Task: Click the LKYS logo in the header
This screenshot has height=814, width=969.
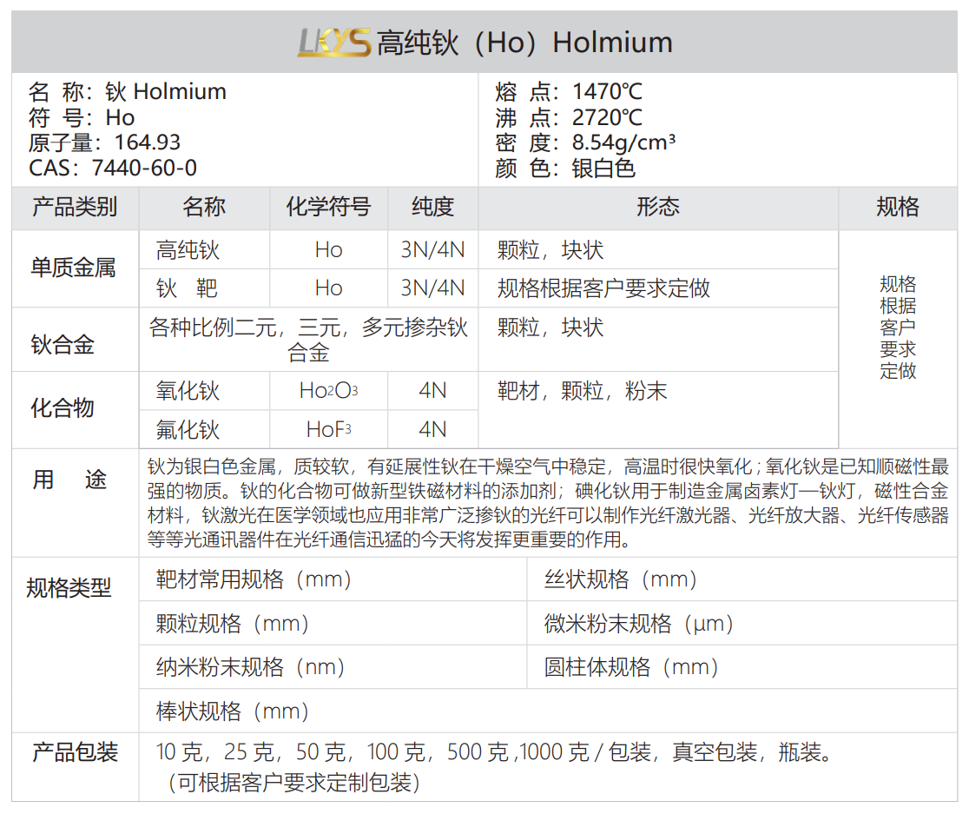Action: click(333, 42)
